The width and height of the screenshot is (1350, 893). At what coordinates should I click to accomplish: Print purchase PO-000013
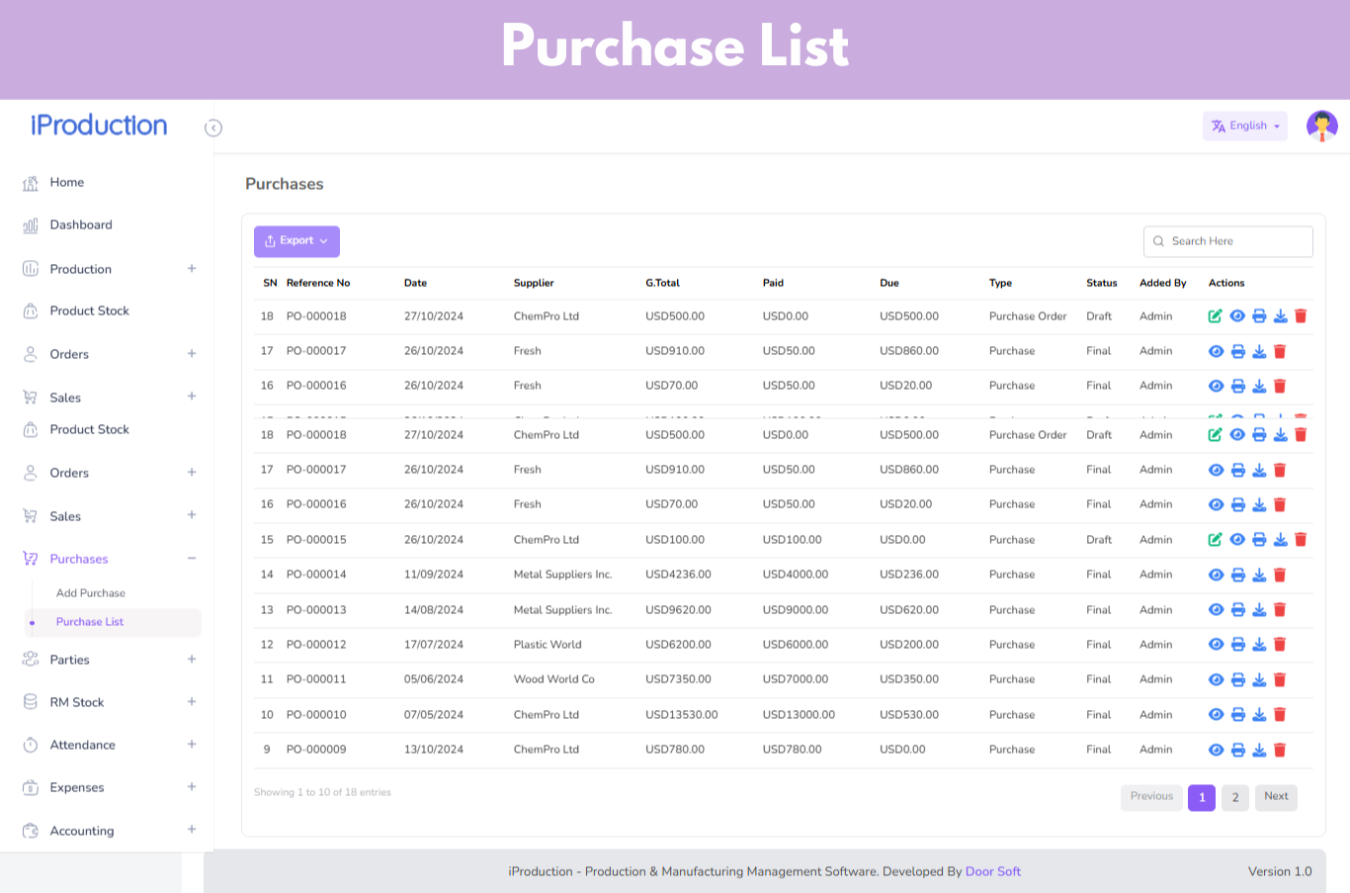(x=1238, y=610)
